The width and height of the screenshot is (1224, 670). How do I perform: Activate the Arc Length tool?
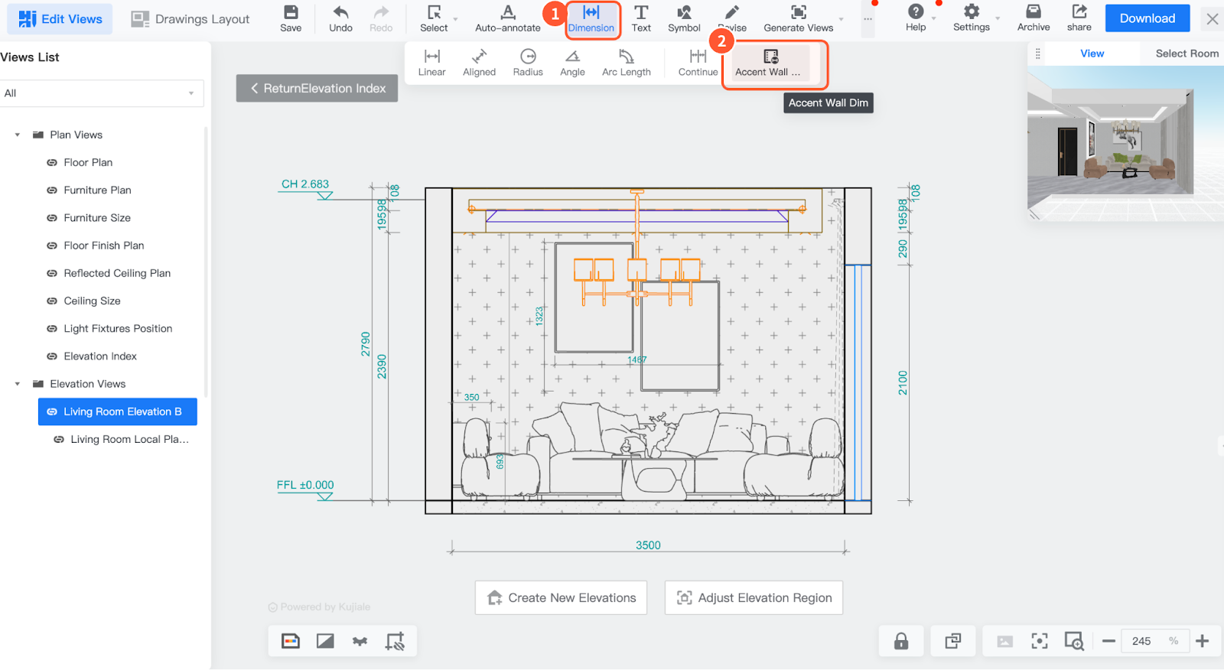[626, 63]
